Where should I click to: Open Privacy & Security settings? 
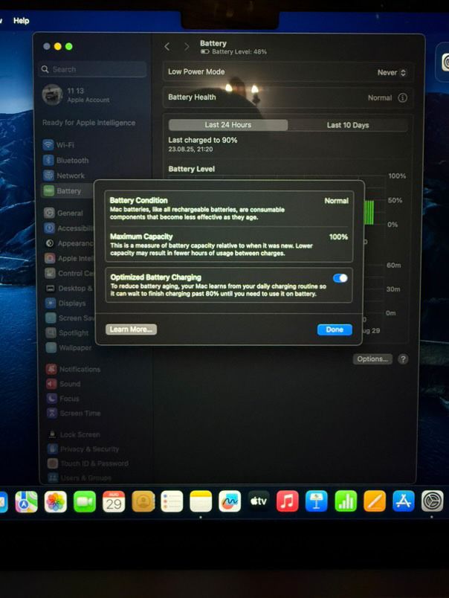point(83,449)
